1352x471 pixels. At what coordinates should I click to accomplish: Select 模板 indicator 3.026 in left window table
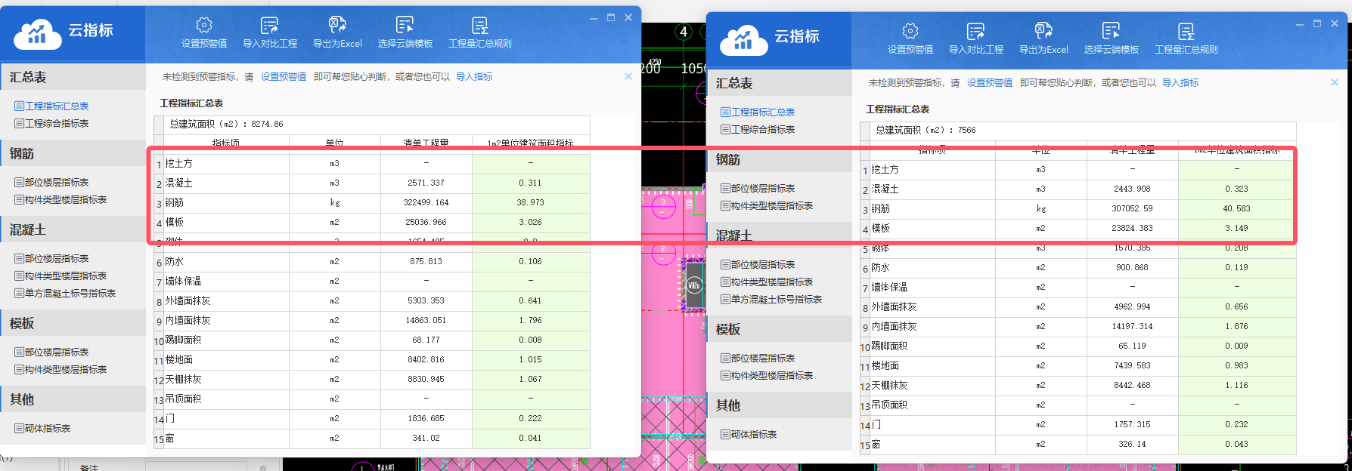coord(530,222)
